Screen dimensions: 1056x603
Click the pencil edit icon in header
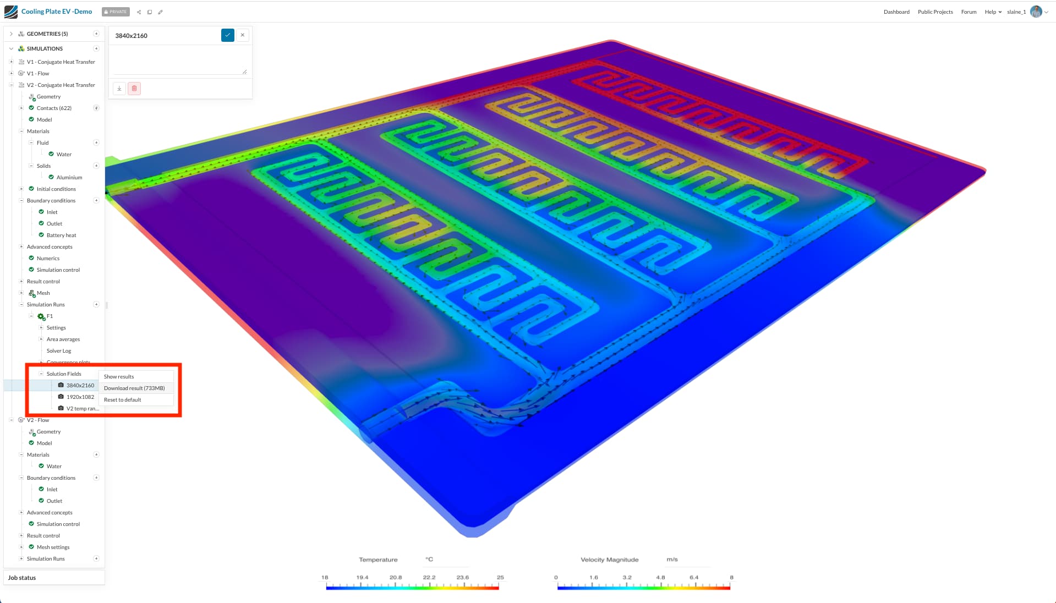click(161, 12)
